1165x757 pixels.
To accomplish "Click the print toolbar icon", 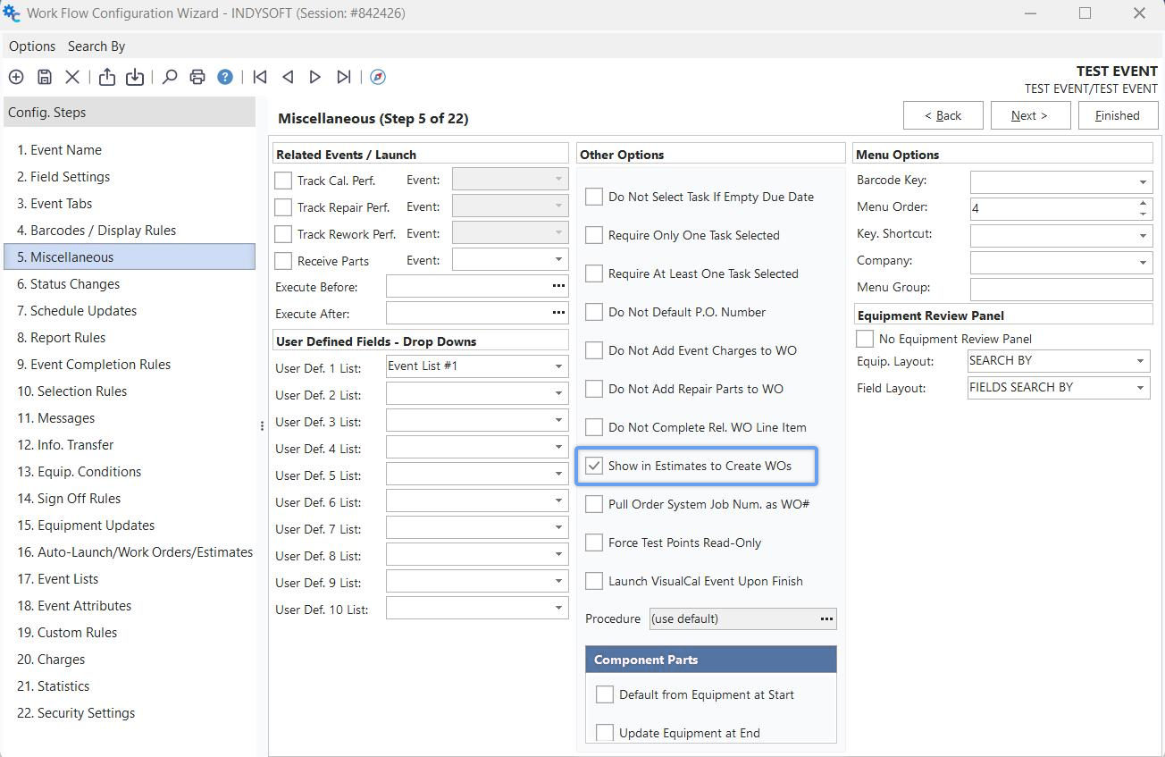I will [197, 77].
